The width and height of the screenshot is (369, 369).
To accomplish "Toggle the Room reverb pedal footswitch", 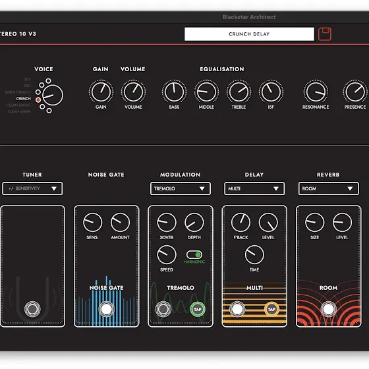I will (329, 309).
